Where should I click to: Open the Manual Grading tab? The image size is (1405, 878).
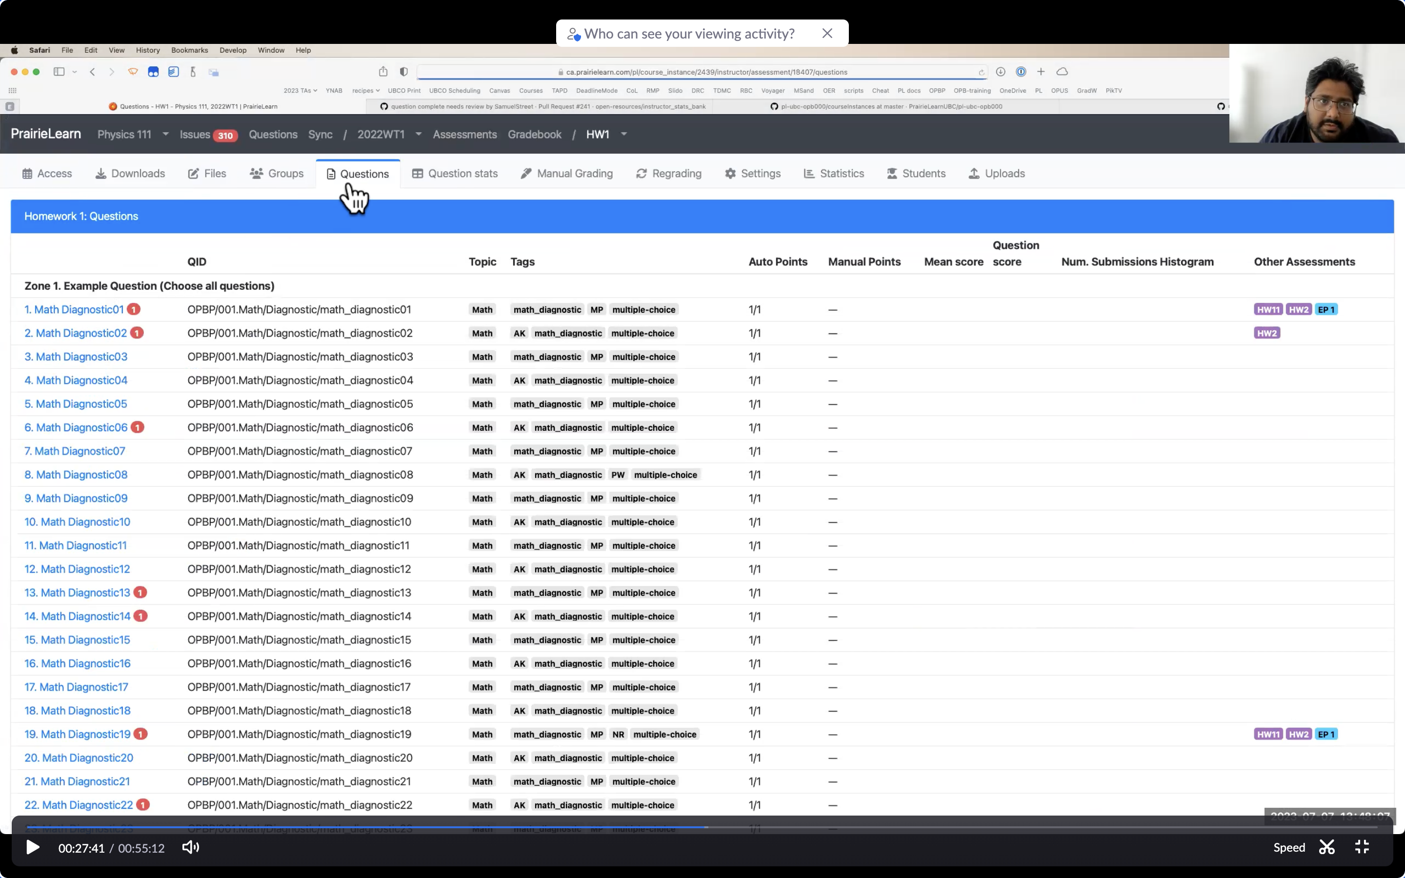567,173
